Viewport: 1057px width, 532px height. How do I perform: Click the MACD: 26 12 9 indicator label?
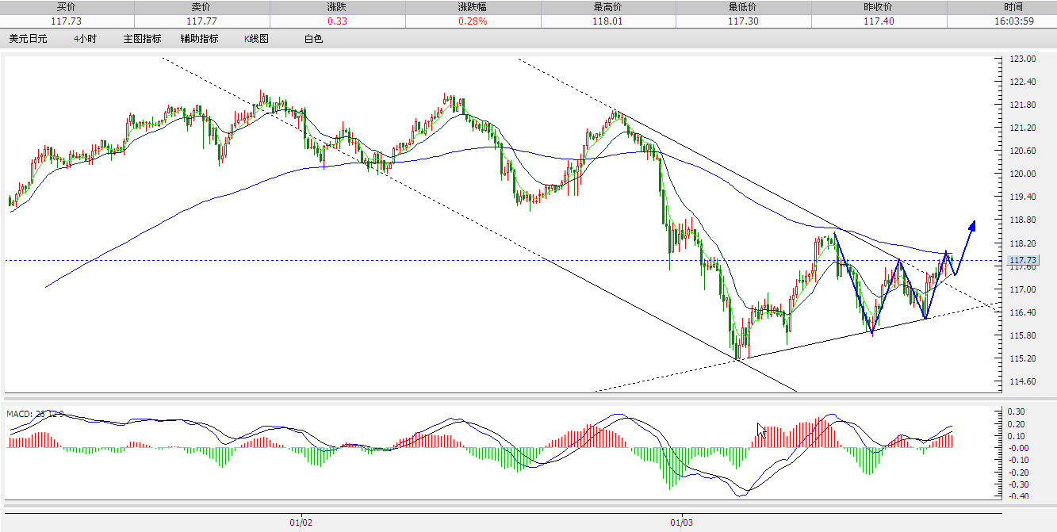pyautogui.click(x=36, y=412)
